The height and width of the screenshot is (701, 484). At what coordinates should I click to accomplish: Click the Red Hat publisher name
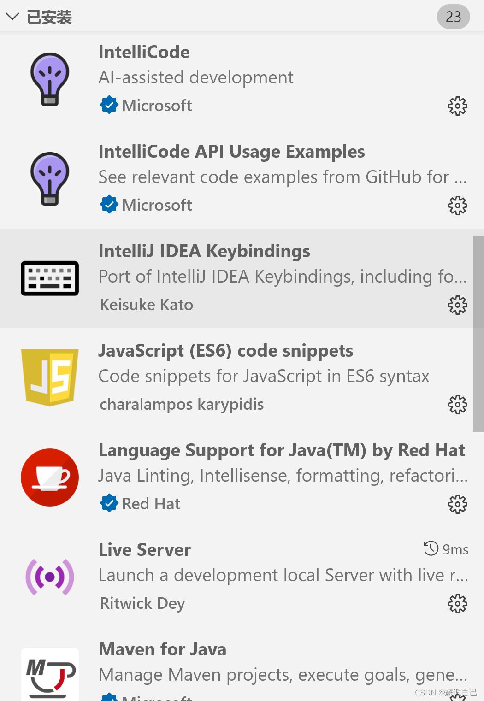pos(151,504)
